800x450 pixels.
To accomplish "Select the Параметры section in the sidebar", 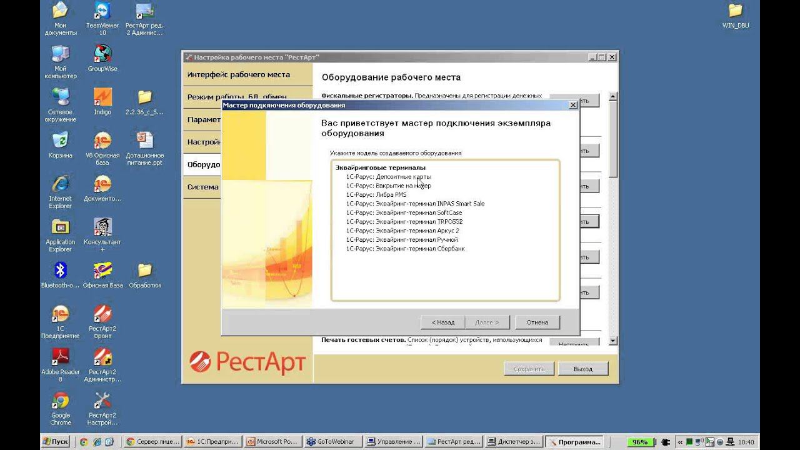I will [x=202, y=119].
